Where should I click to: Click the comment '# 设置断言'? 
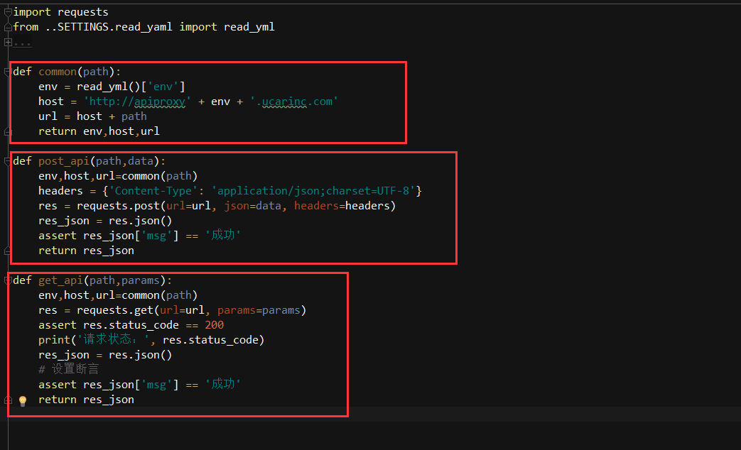coord(68,369)
